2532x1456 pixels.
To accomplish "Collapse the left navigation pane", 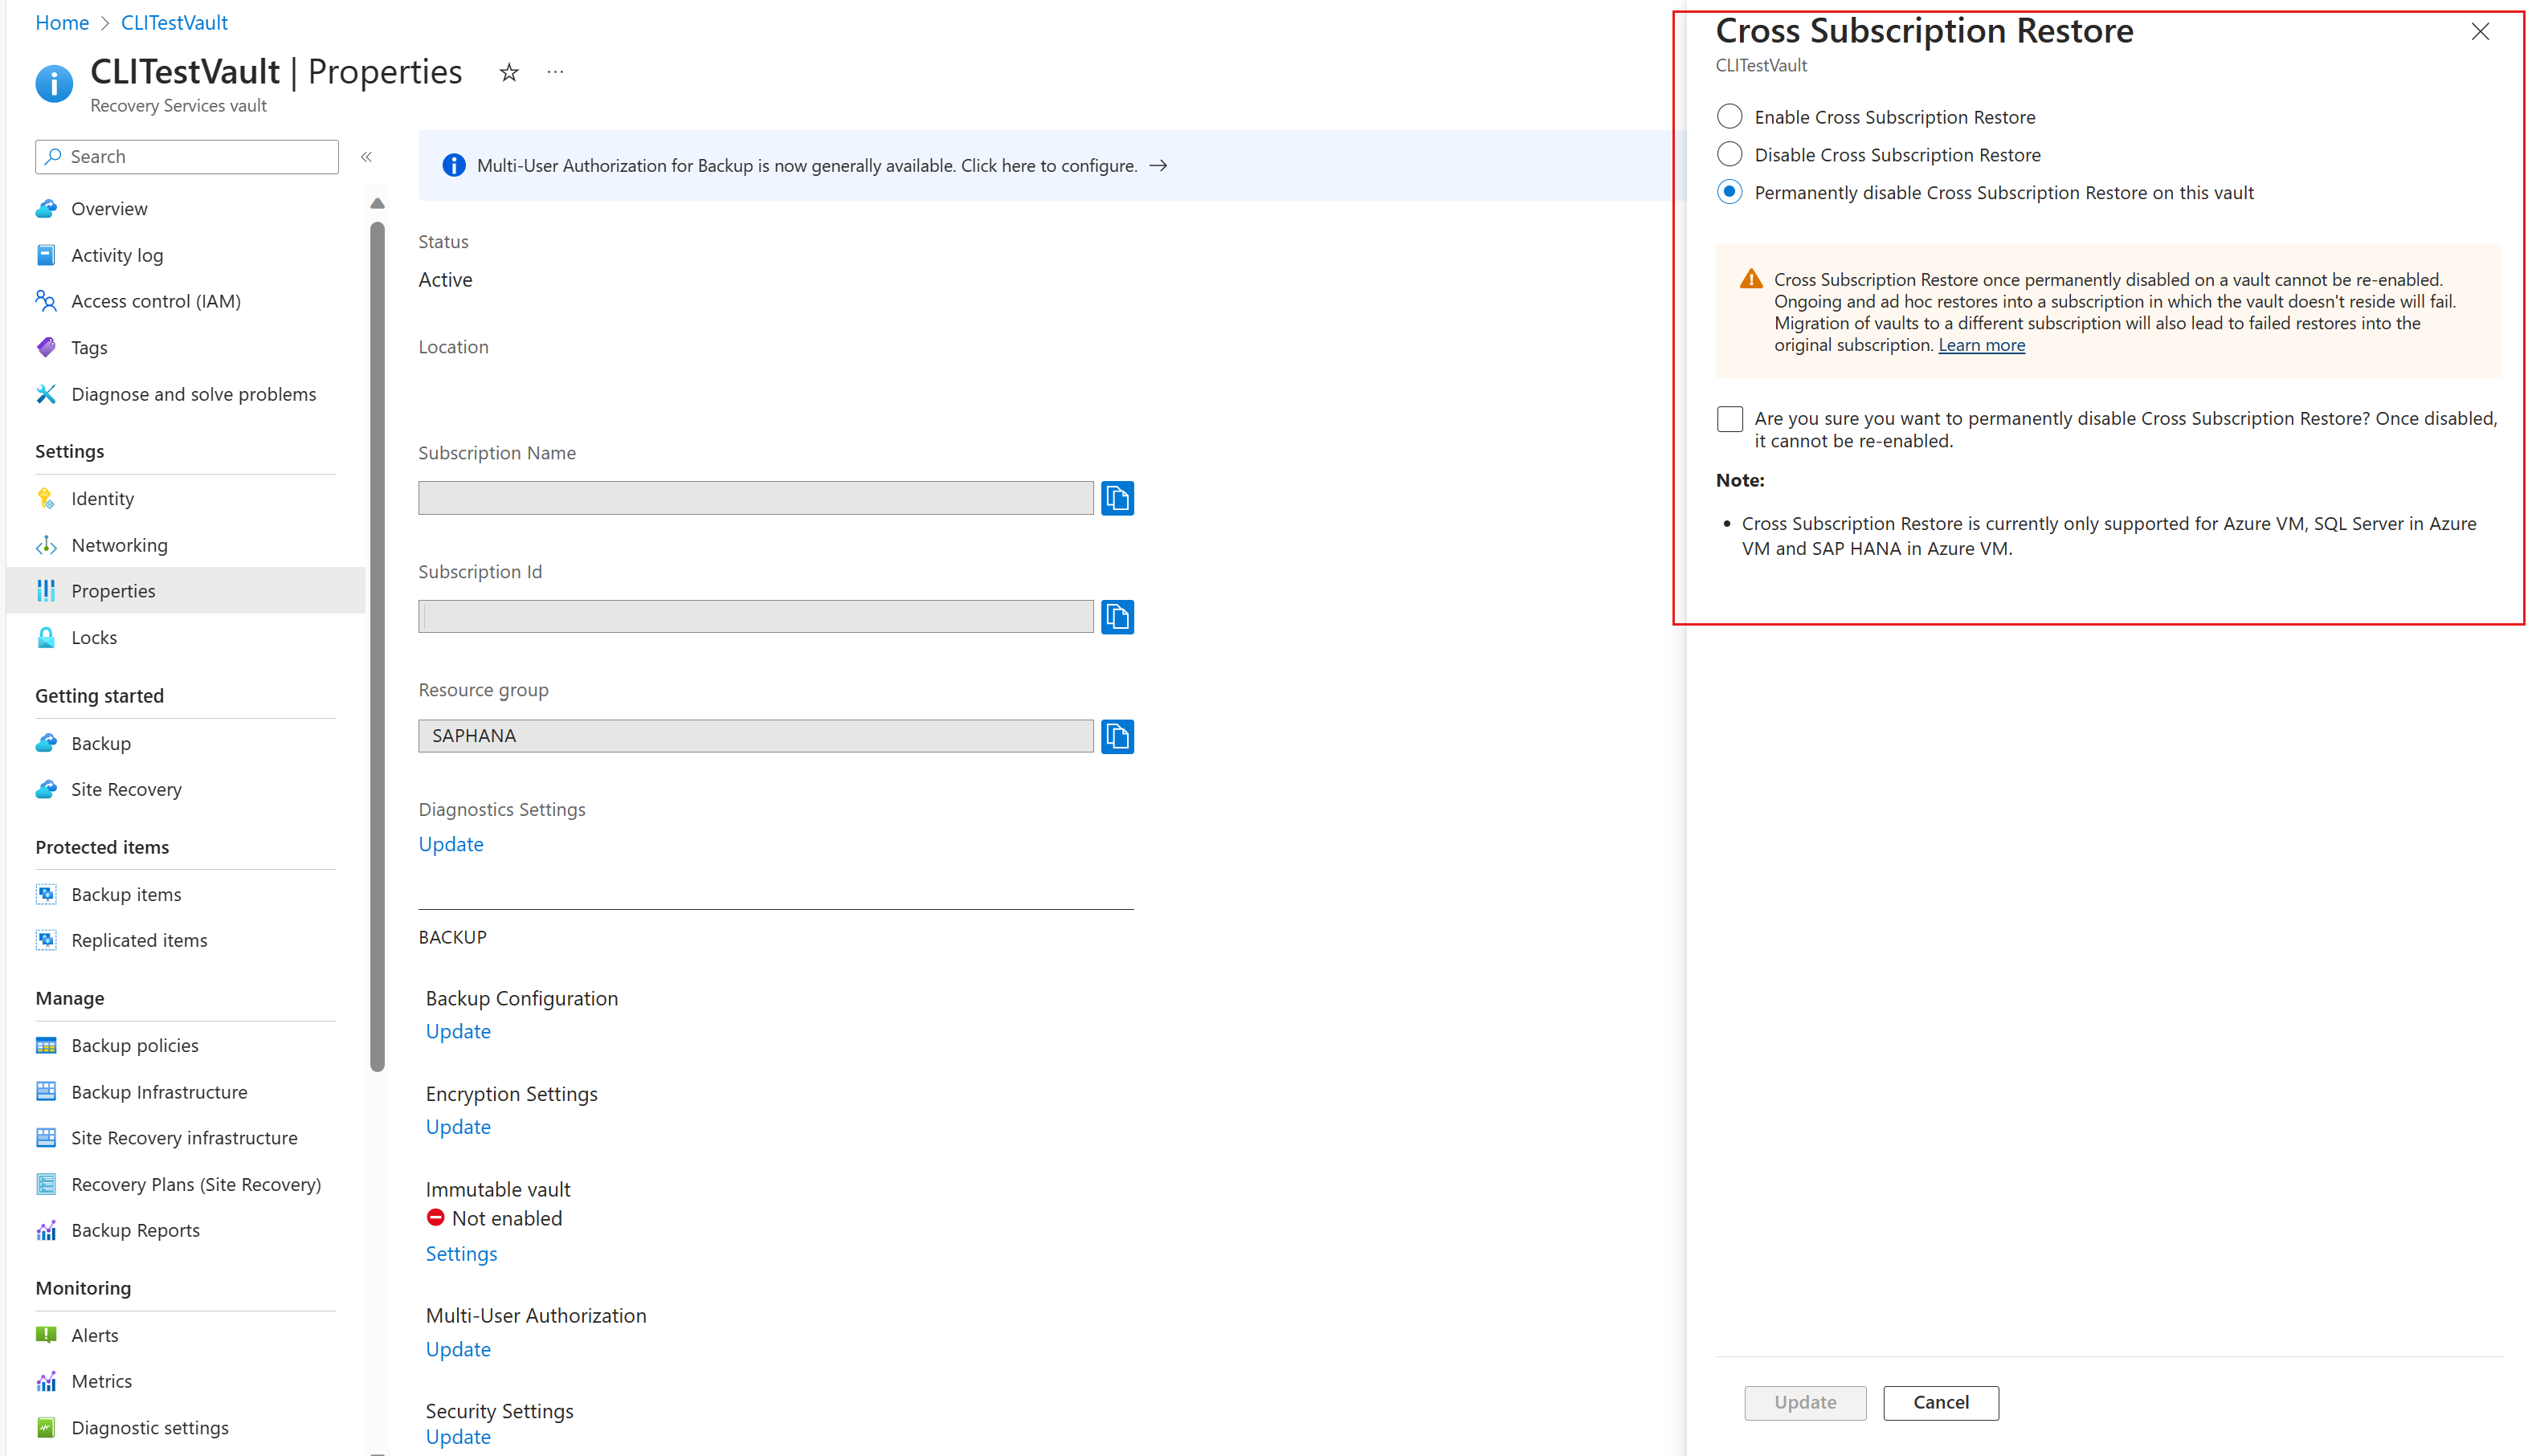I will point(367,156).
